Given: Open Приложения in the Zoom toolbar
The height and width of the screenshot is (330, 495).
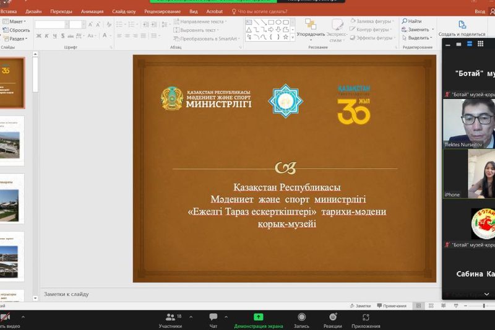Looking at the screenshot, I should (366, 319).
